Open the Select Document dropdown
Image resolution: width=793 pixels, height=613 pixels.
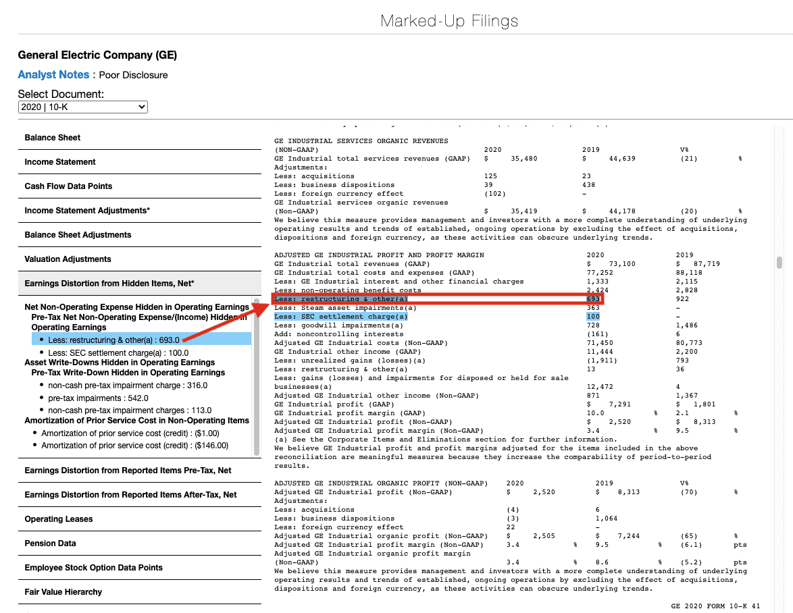(x=83, y=107)
